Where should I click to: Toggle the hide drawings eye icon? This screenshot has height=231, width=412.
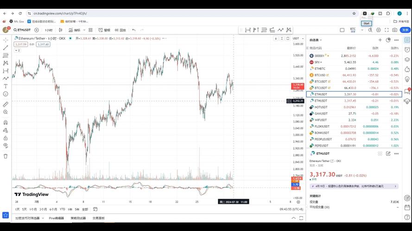[x=6, y=146]
